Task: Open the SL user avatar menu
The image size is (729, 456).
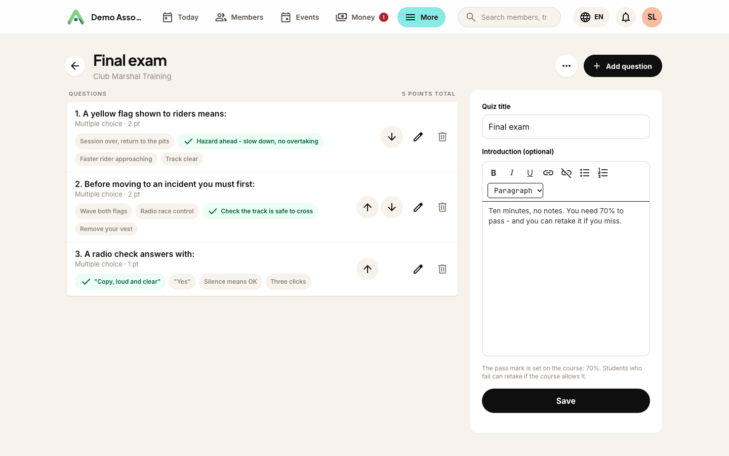Action: click(652, 17)
